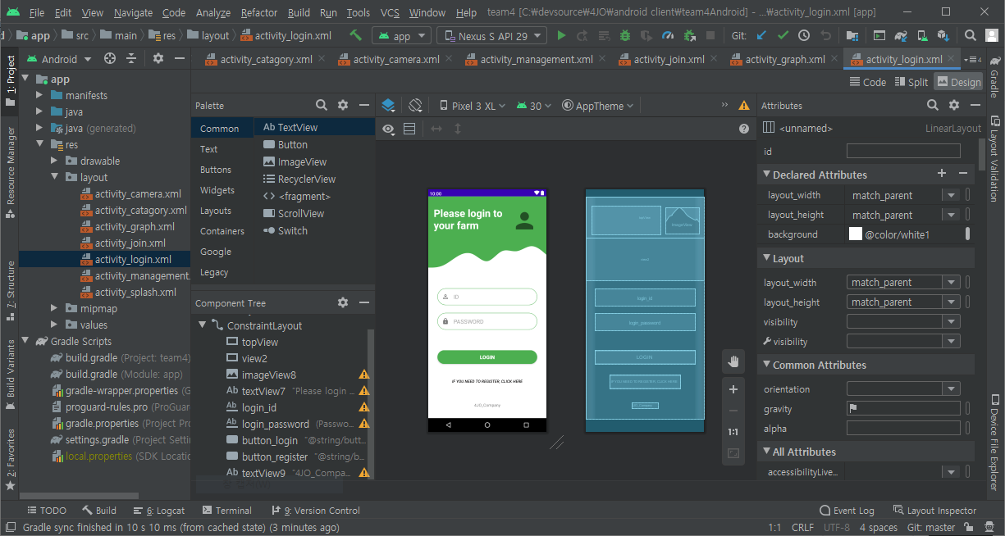Image resolution: width=1005 pixels, height=536 pixels.
Task: Collapse the Common Attributes section
Action: coord(766,365)
